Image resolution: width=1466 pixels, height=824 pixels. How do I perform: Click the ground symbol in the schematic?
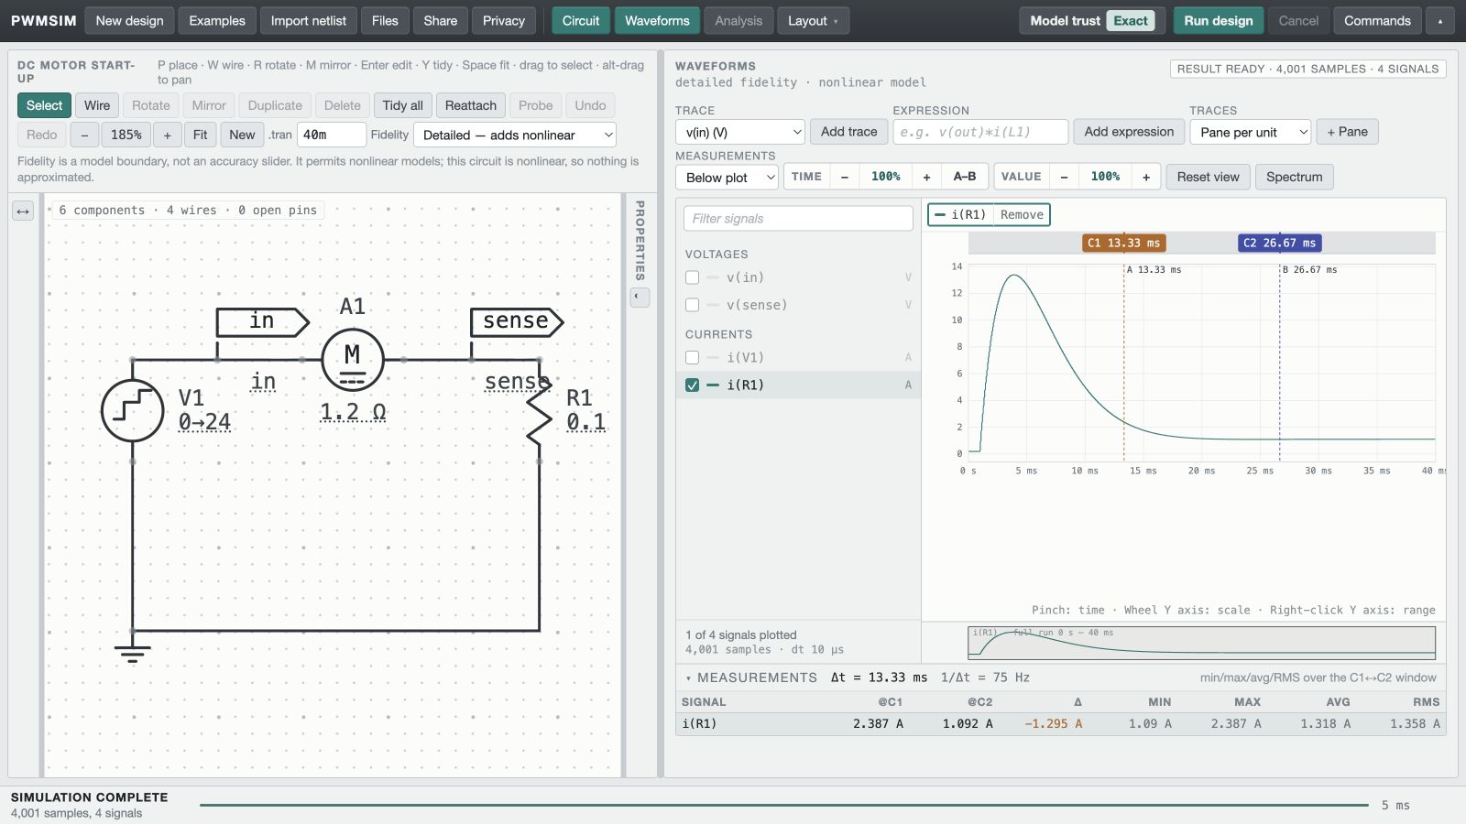[133, 653]
